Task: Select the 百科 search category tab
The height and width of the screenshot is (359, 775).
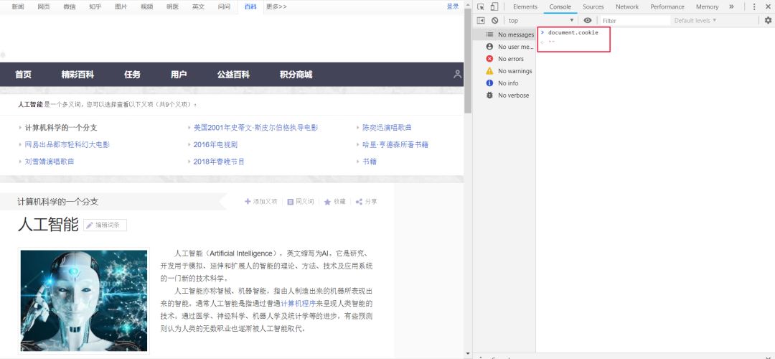Action: click(x=250, y=7)
